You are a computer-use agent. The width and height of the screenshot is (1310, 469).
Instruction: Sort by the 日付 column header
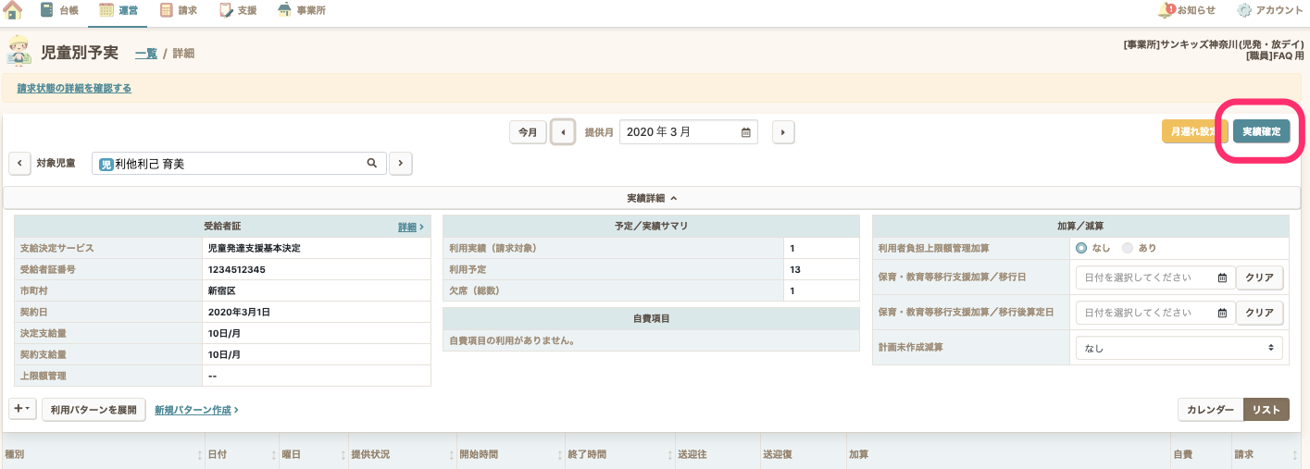[x=218, y=455]
